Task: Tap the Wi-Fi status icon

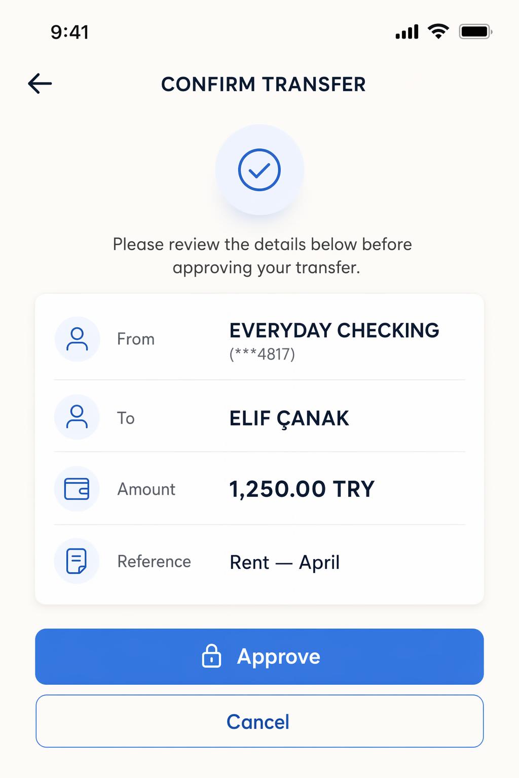Action: click(x=438, y=31)
